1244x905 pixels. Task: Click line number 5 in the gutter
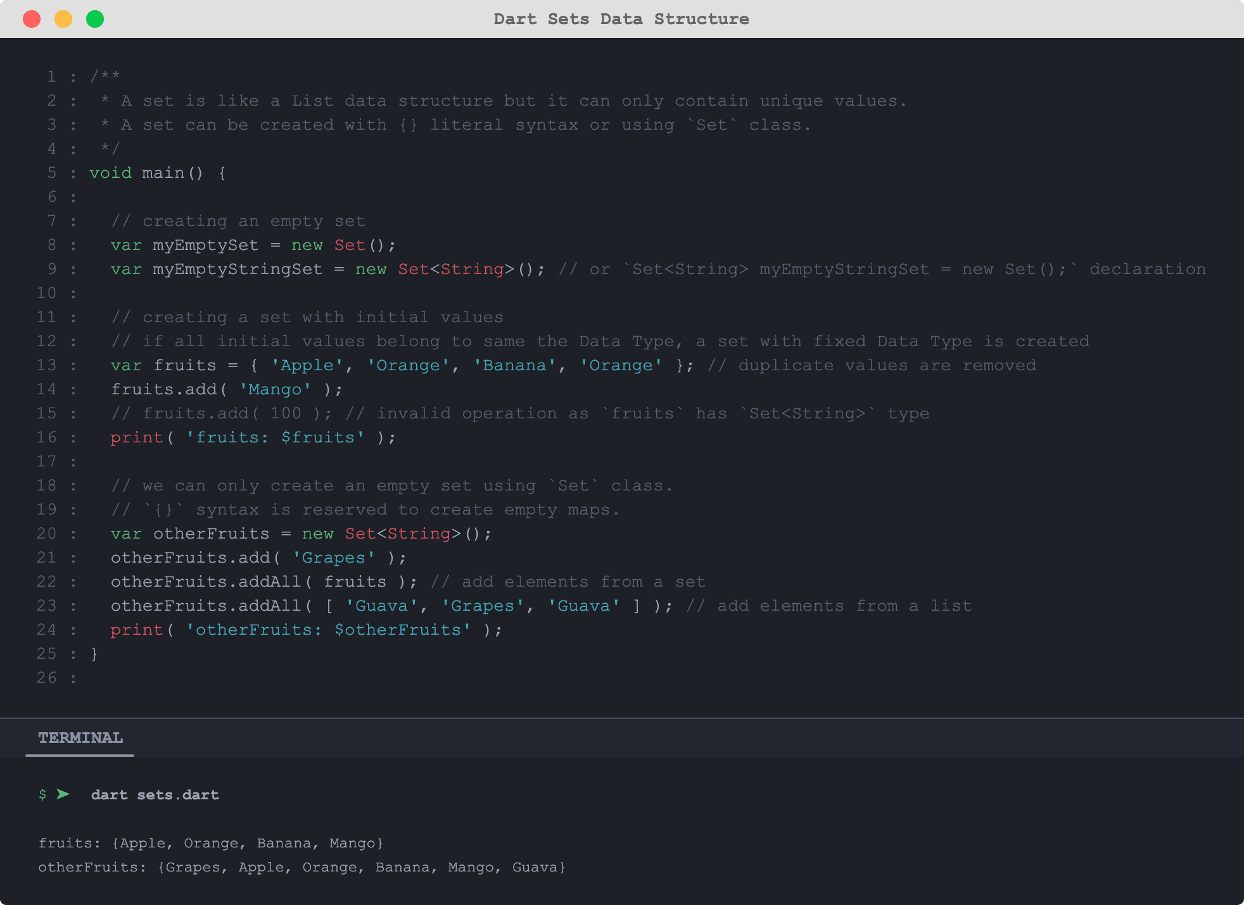point(52,173)
